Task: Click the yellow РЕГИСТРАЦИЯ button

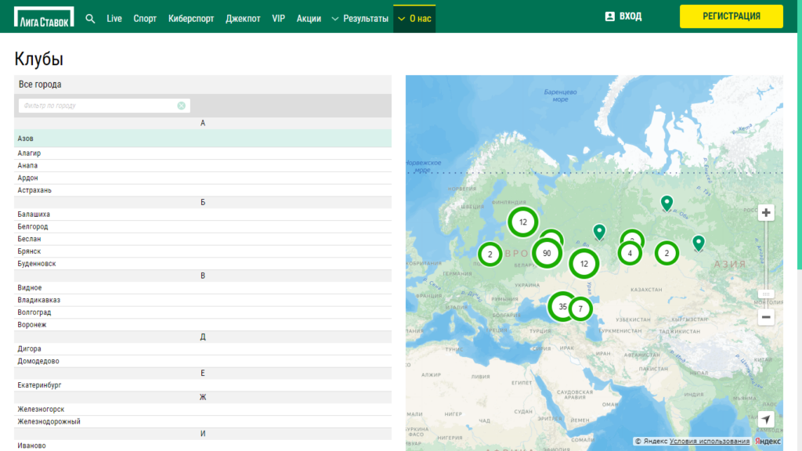Action: 731,16
